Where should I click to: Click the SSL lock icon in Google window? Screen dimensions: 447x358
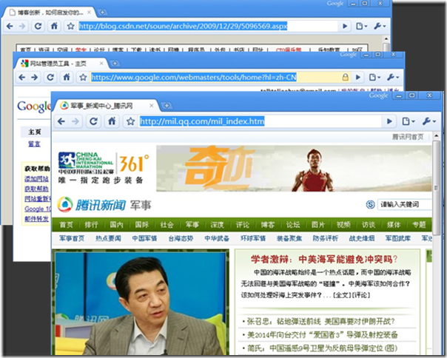pyautogui.click(x=345, y=77)
